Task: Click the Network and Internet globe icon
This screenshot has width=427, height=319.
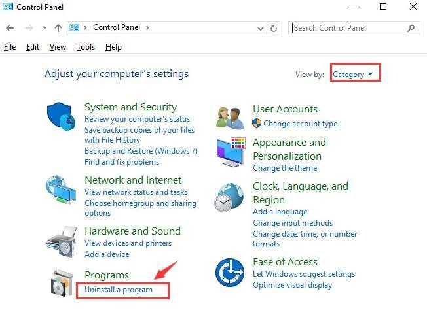Action: pyautogui.click(x=62, y=191)
